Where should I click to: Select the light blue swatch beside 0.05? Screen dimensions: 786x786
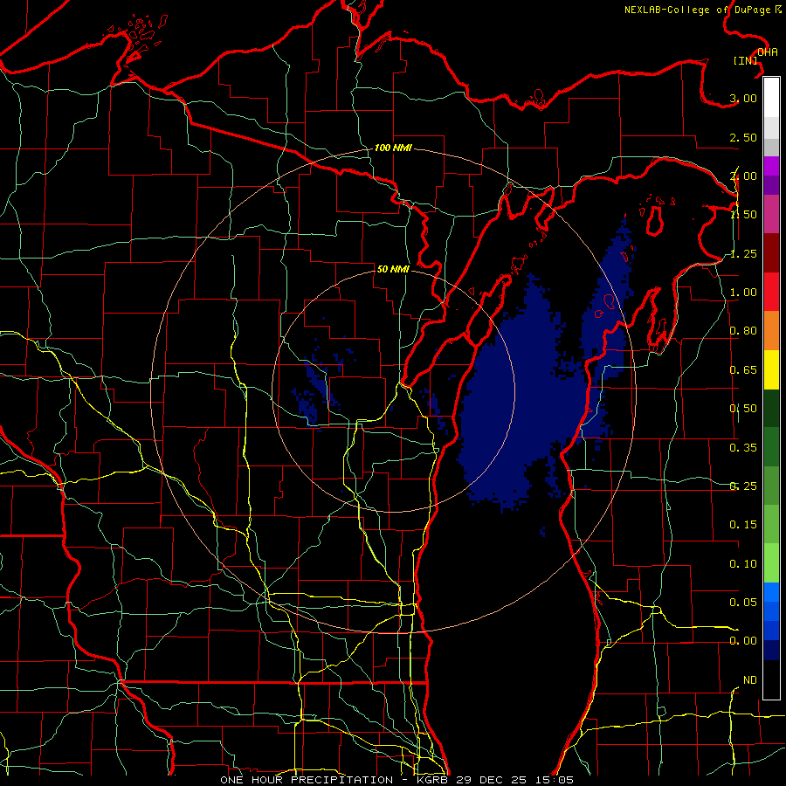point(771,592)
